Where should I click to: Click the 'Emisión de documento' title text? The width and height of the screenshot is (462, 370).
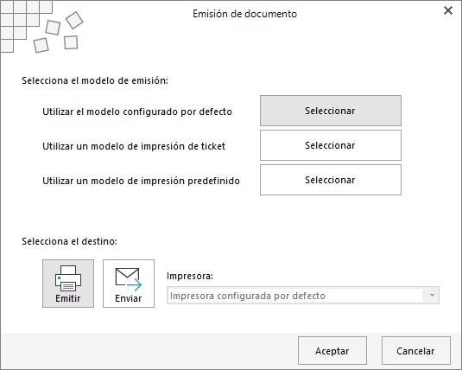point(245,14)
